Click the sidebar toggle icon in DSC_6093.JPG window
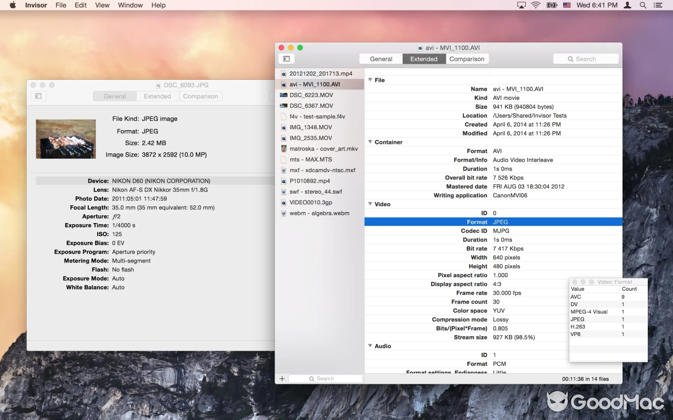The height and width of the screenshot is (420, 673). [x=37, y=96]
